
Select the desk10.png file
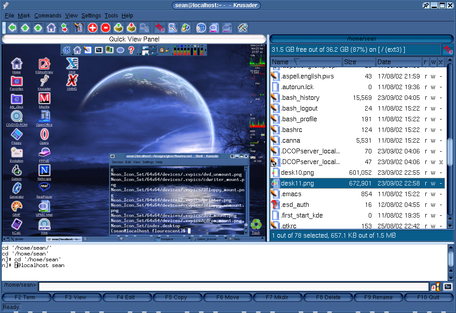[358, 173]
